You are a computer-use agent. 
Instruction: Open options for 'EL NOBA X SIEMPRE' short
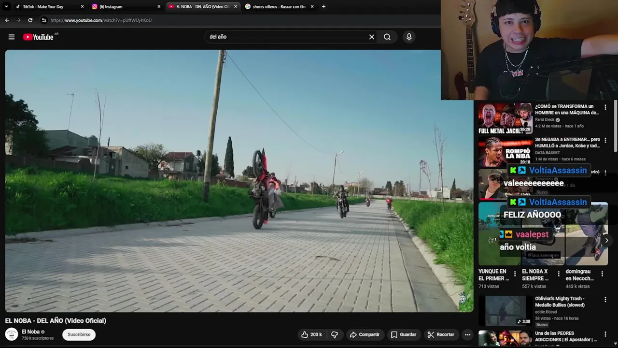coord(559,274)
